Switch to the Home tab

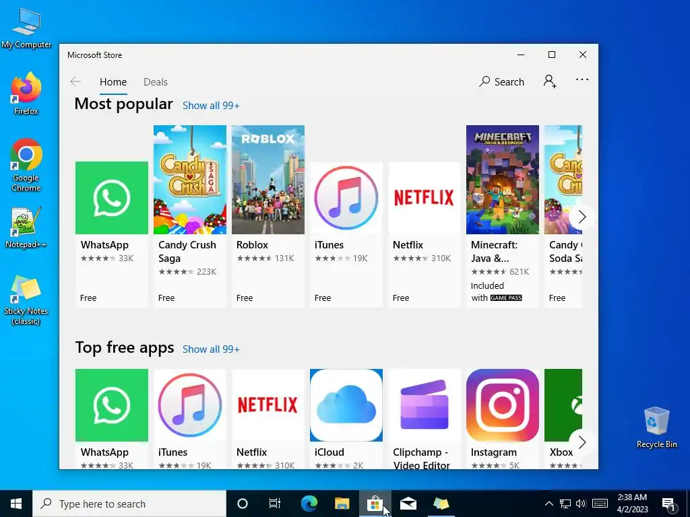point(113,81)
